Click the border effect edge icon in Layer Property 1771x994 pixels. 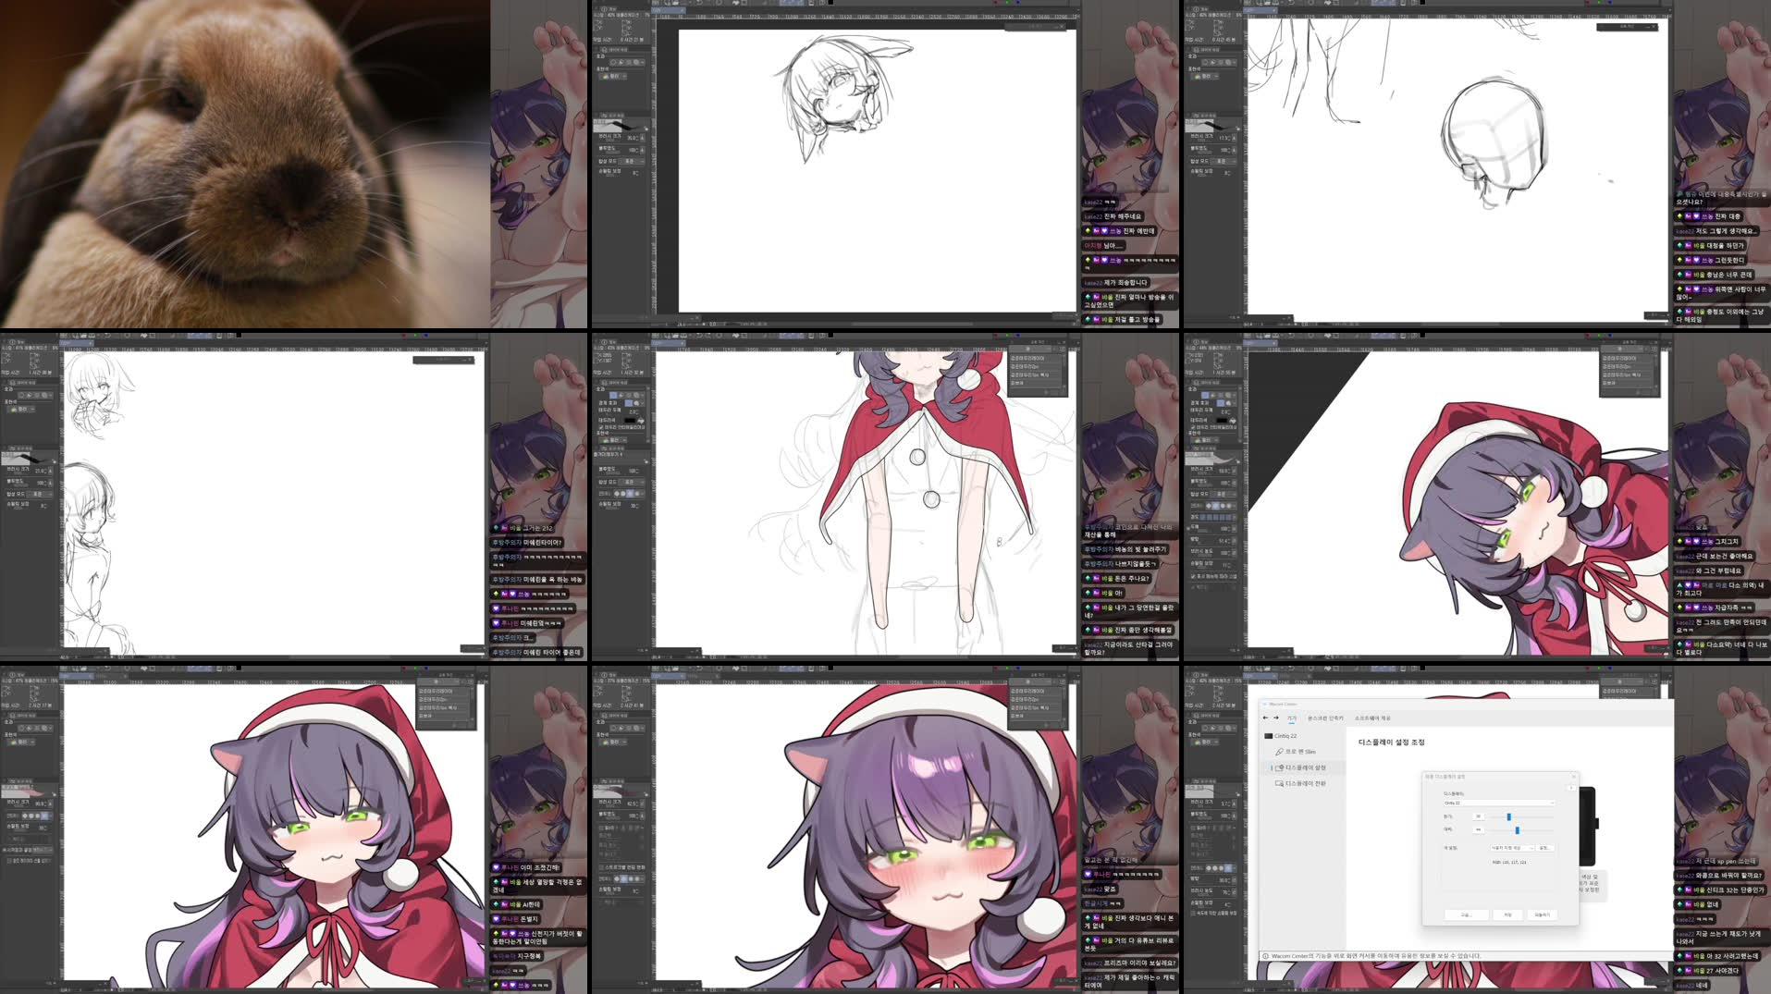(x=1221, y=401)
